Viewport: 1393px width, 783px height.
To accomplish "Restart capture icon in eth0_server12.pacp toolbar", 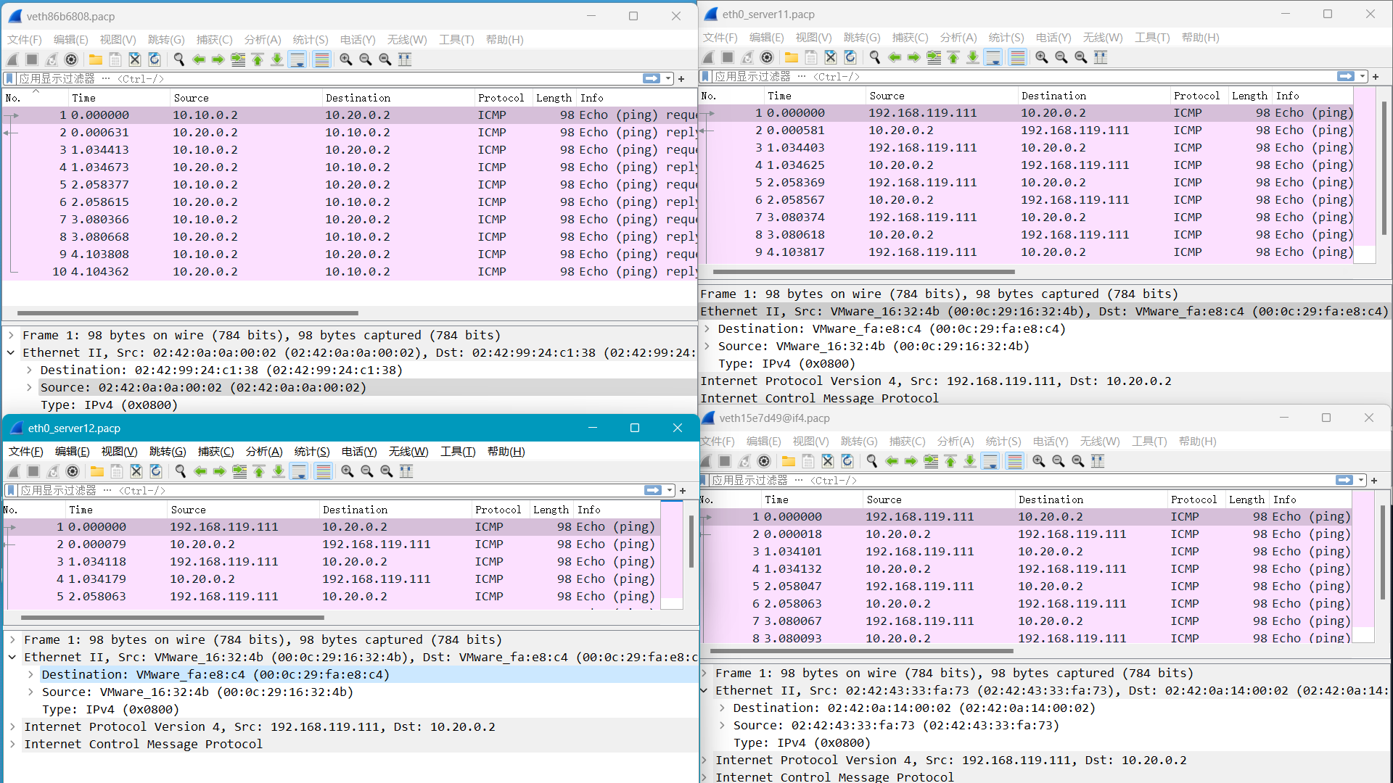I will (x=53, y=471).
